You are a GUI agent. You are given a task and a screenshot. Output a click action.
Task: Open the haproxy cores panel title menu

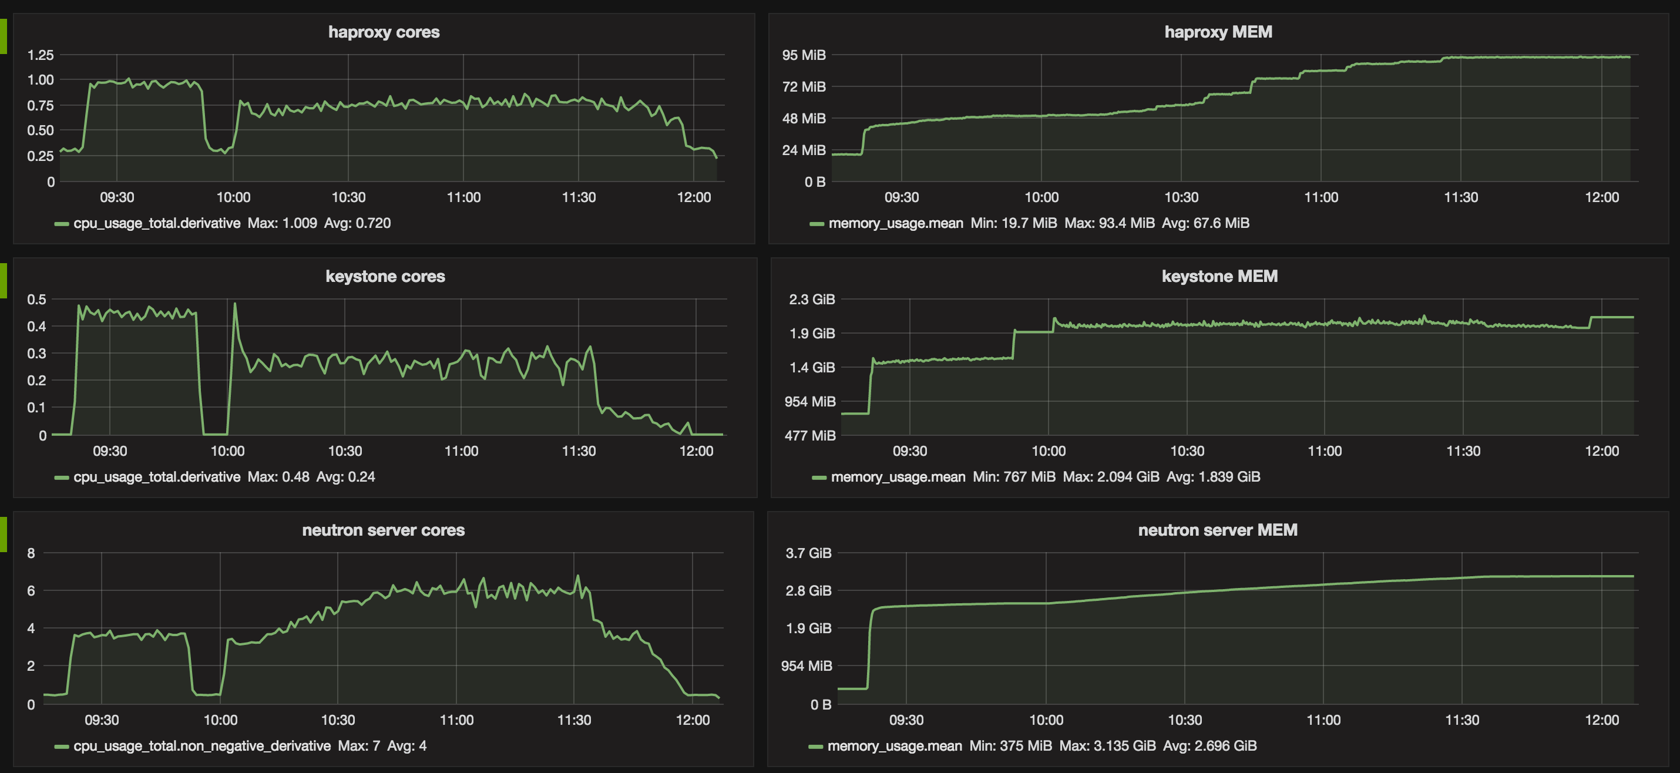coord(384,32)
